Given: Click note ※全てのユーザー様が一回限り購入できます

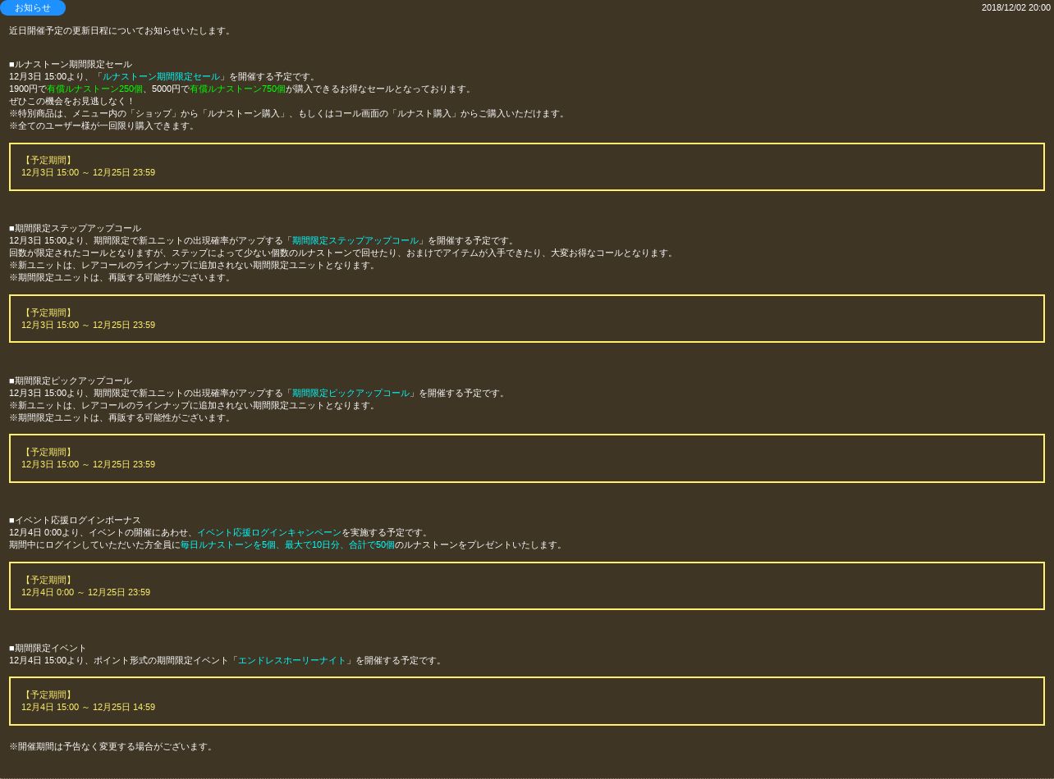Looking at the screenshot, I should pyautogui.click(x=103, y=125).
